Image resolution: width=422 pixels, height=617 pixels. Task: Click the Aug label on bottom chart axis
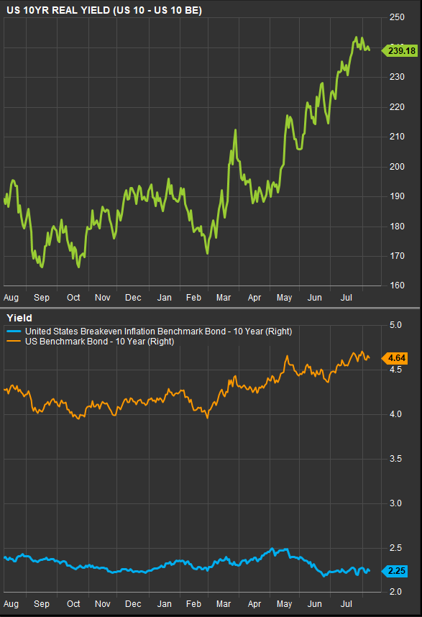click(11, 603)
